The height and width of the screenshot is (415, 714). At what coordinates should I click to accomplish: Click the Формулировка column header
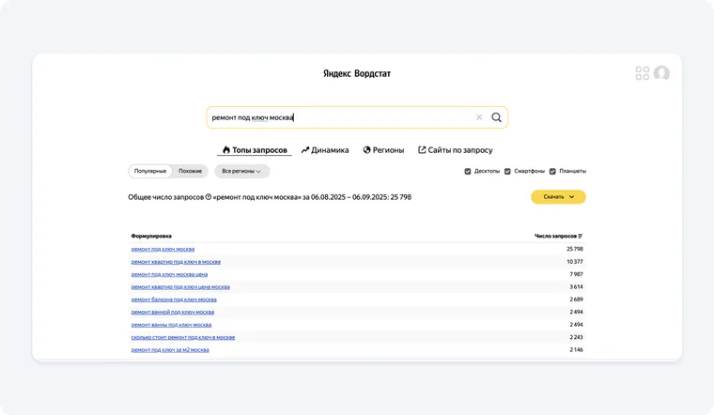[x=151, y=237]
